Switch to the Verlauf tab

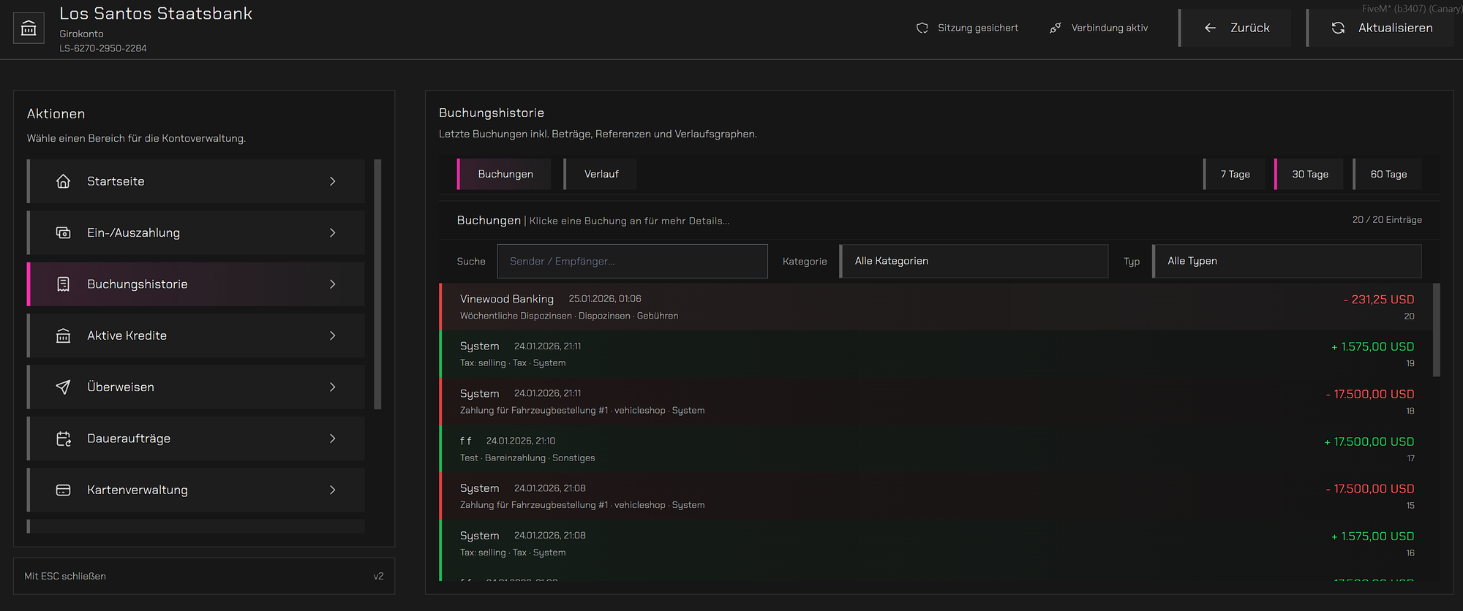601,174
